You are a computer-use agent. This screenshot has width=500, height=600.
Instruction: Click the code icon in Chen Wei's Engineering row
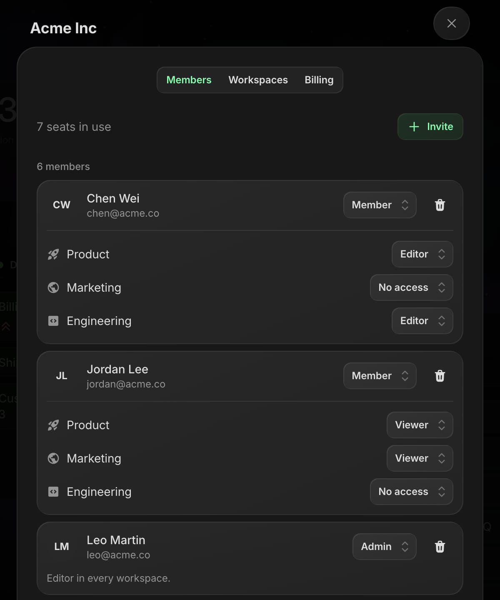tap(53, 321)
